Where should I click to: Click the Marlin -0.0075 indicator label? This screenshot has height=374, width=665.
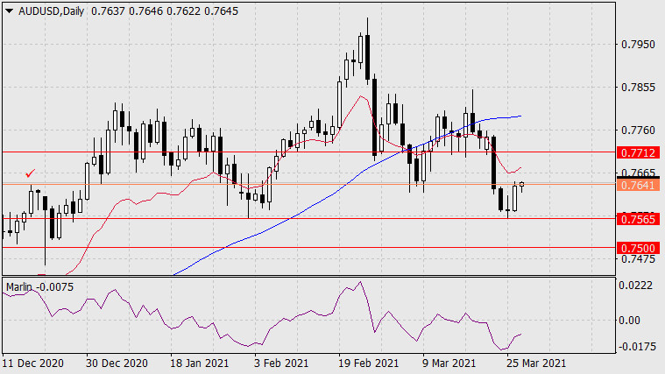[x=40, y=287]
